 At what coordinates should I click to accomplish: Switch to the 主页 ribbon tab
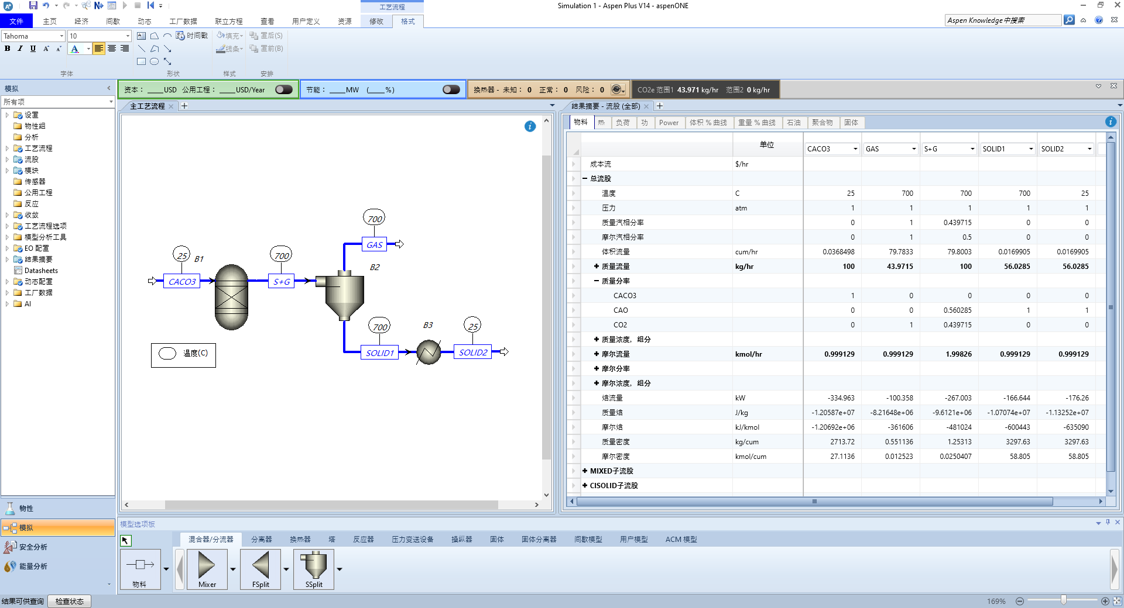click(x=50, y=21)
